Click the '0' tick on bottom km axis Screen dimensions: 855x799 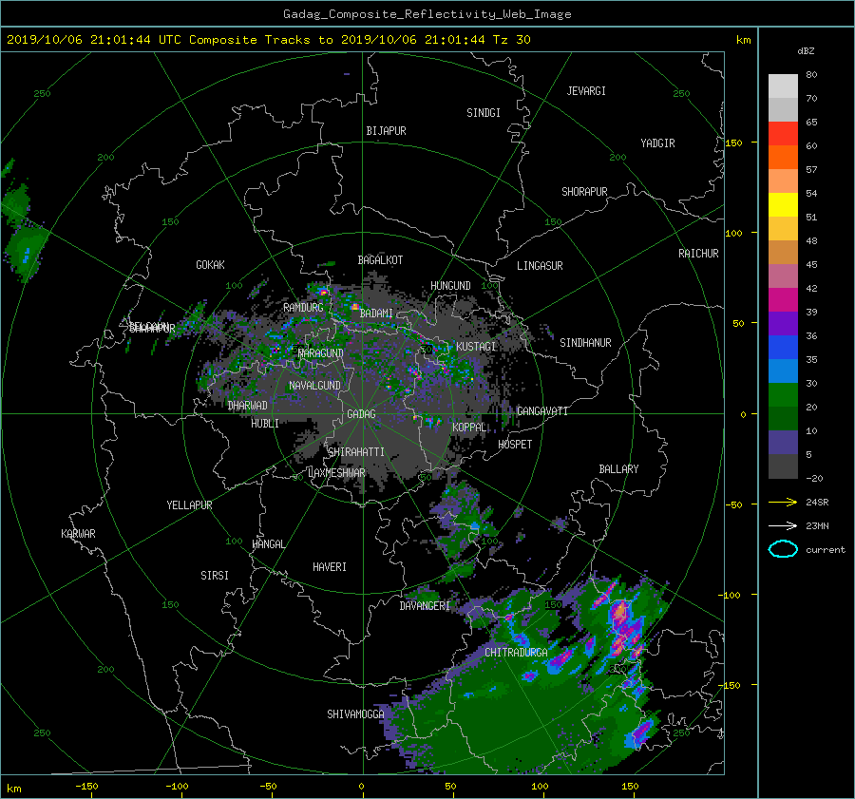tap(361, 786)
